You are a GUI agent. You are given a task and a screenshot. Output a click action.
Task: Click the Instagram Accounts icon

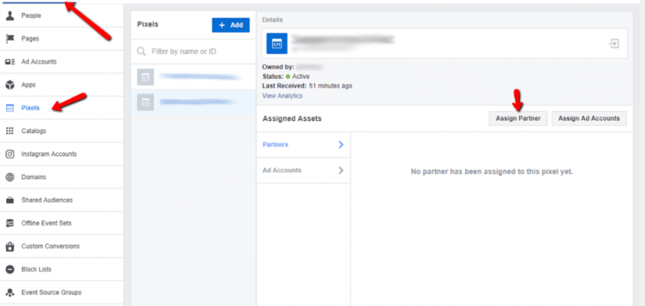[x=11, y=154]
